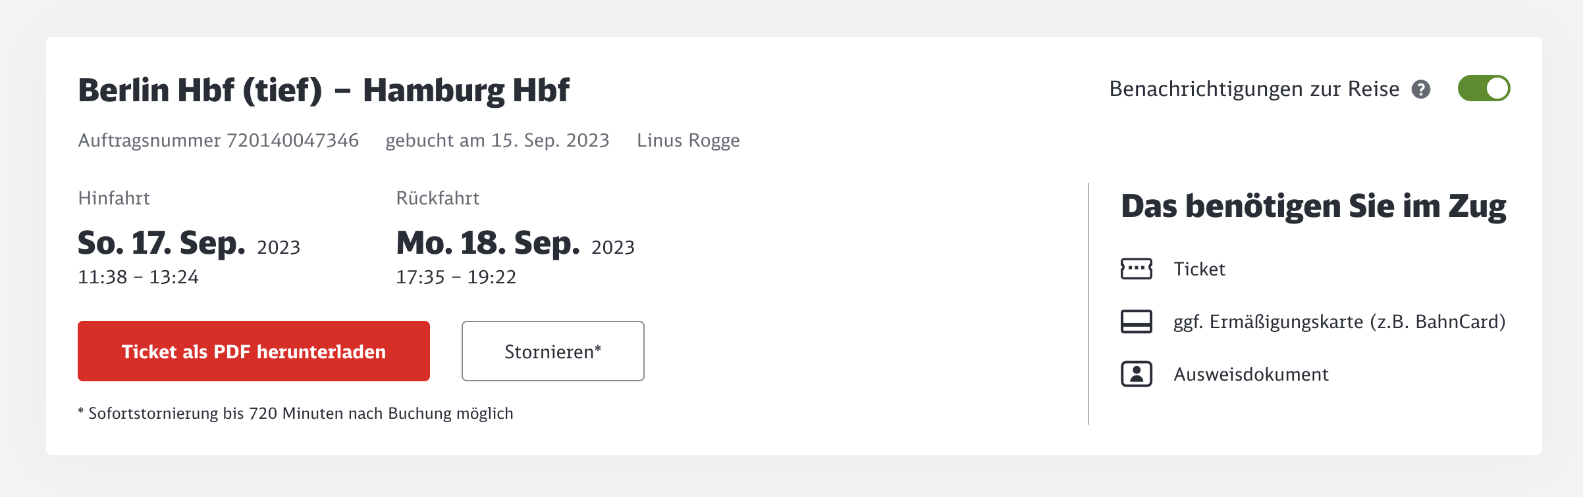Click the ticket icon
The height and width of the screenshot is (497, 1583).
tap(1136, 269)
